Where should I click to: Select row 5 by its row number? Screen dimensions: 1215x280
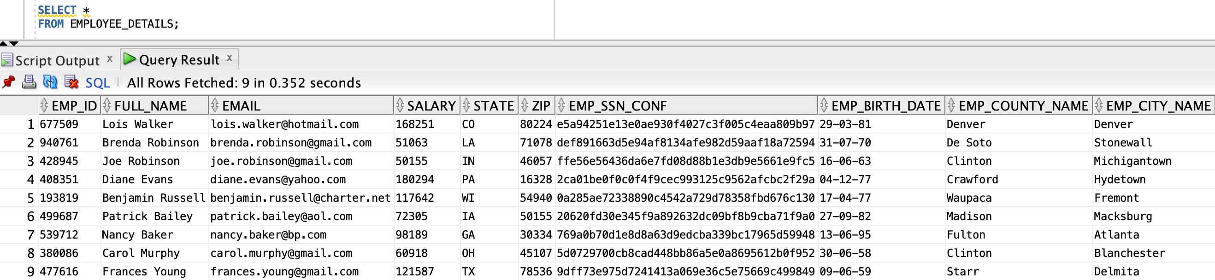pyautogui.click(x=30, y=198)
